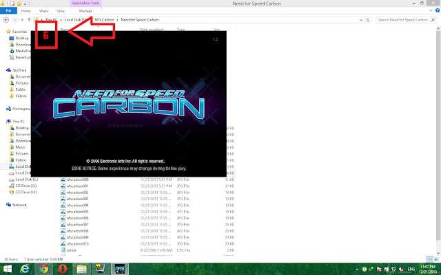The height and width of the screenshot is (275, 441).
Task: Open the Manage ribbon tab
Action: pos(85,11)
